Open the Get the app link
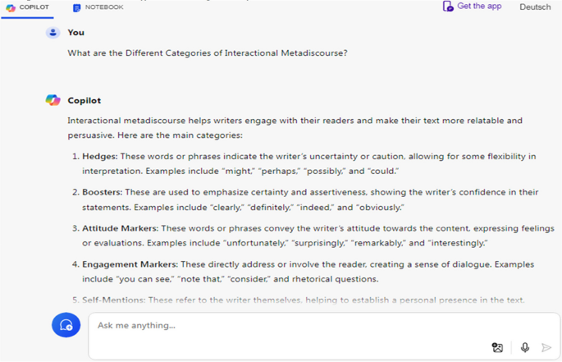This screenshot has height=362, width=562. 479,6
